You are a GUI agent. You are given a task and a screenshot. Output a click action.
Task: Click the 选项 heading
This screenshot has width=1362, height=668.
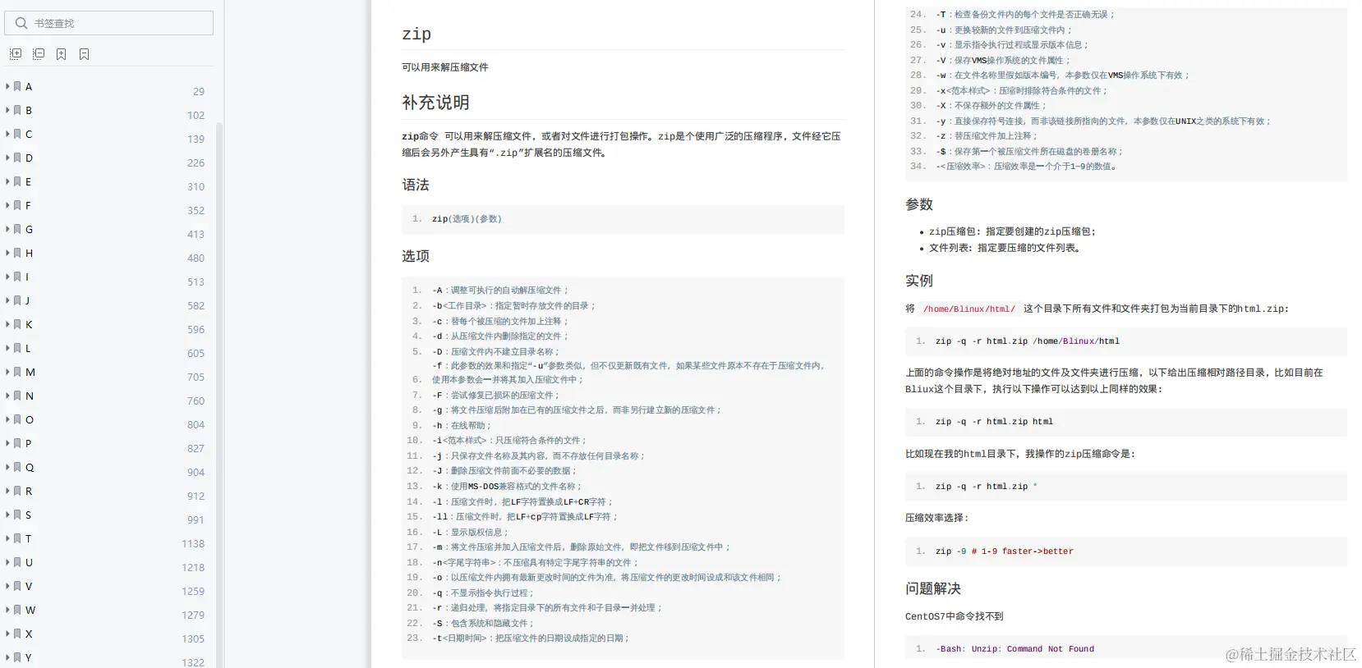point(416,256)
